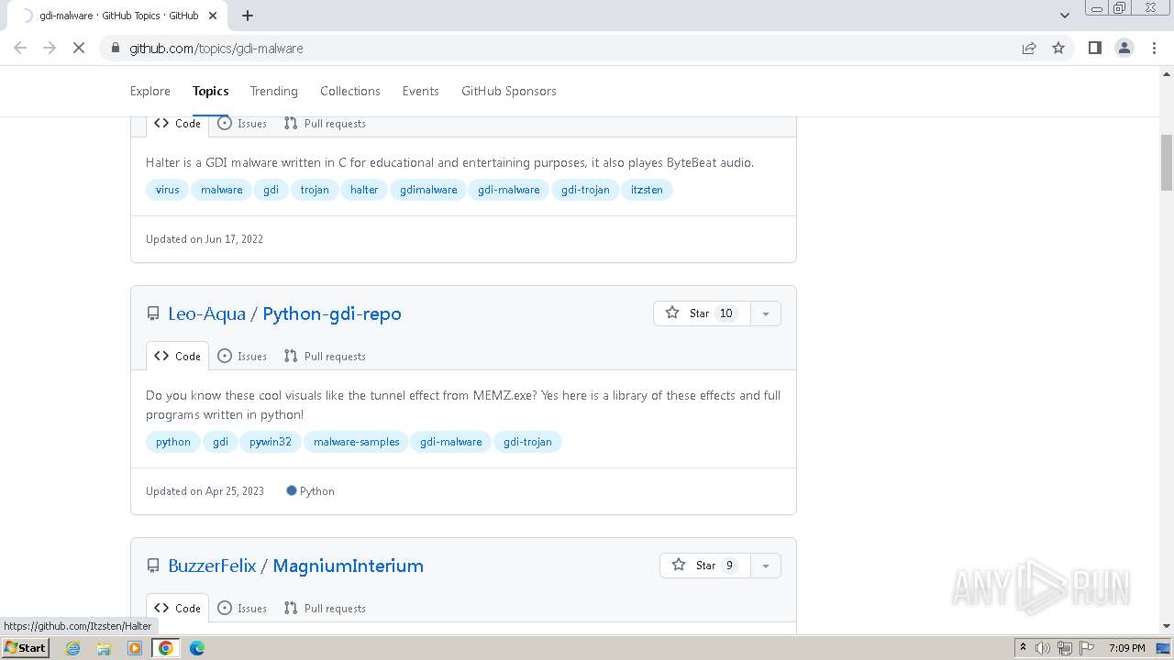Screen dimensions: 1174x660
Task: Open the Windows Start menu
Action: (26, 648)
